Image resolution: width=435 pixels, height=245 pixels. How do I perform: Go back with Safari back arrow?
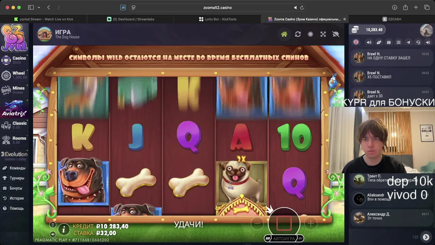click(49, 7)
